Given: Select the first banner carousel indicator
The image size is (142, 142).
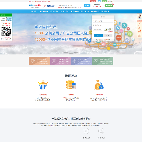Looking at the screenshot, I should [x=66, y=53].
